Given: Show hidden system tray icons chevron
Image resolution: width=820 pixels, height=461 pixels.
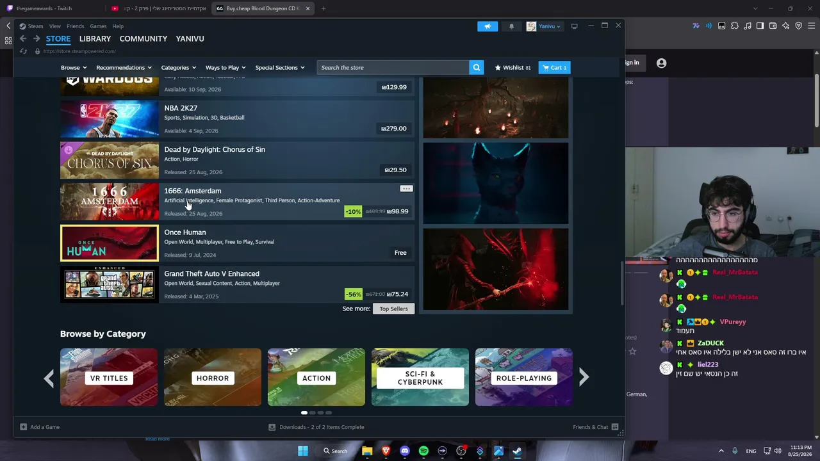Looking at the screenshot, I should coord(721,451).
